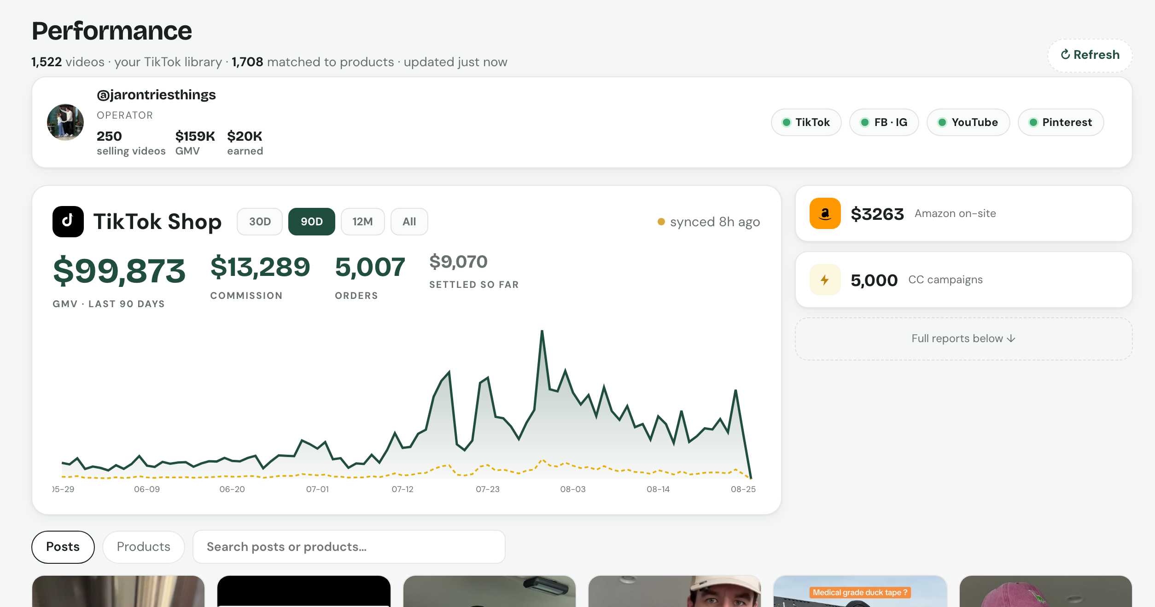
Task: Select the TikTok platform pill
Action: click(x=806, y=122)
